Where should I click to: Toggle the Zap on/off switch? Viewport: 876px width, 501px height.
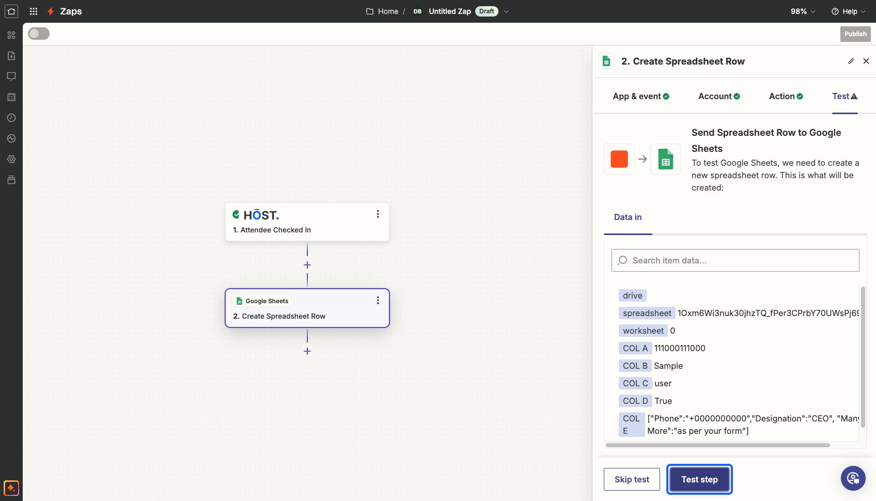39,34
